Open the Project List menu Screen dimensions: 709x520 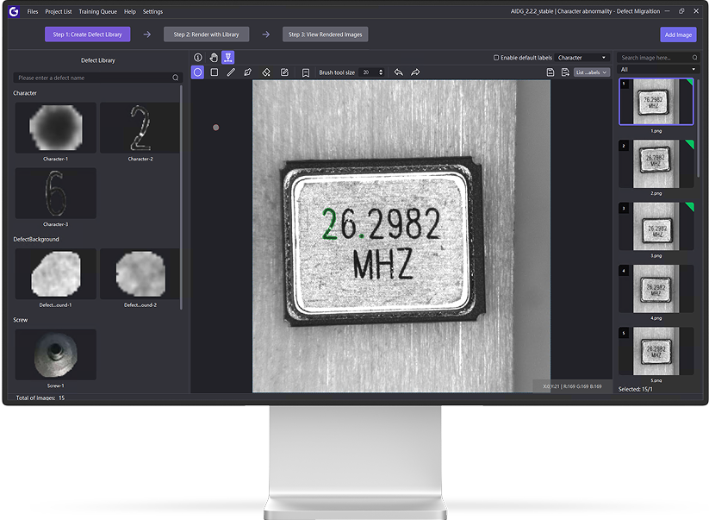pos(59,12)
